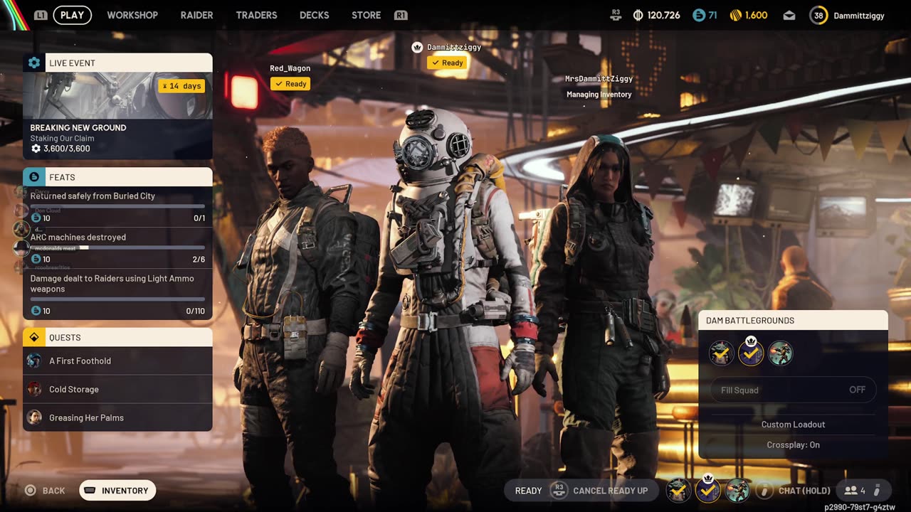Click the L1 previous-tab icon
This screenshot has width=911, height=512.
pyautogui.click(x=41, y=15)
